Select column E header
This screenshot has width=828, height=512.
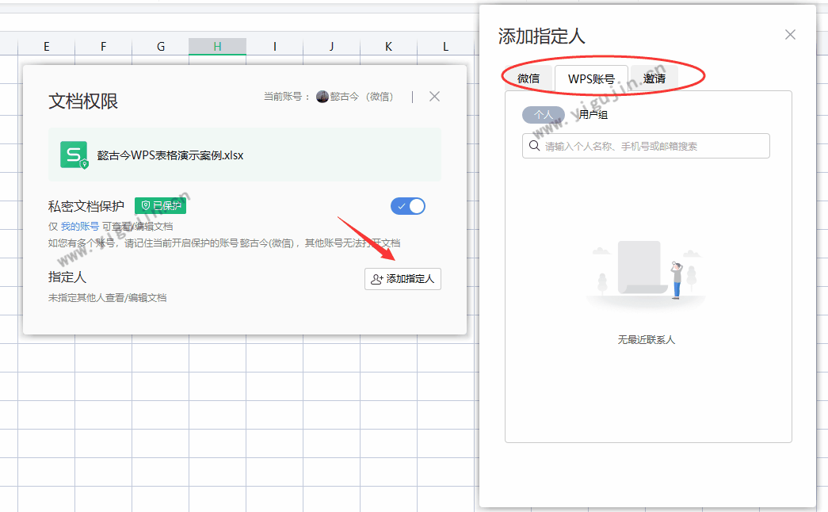coord(47,47)
